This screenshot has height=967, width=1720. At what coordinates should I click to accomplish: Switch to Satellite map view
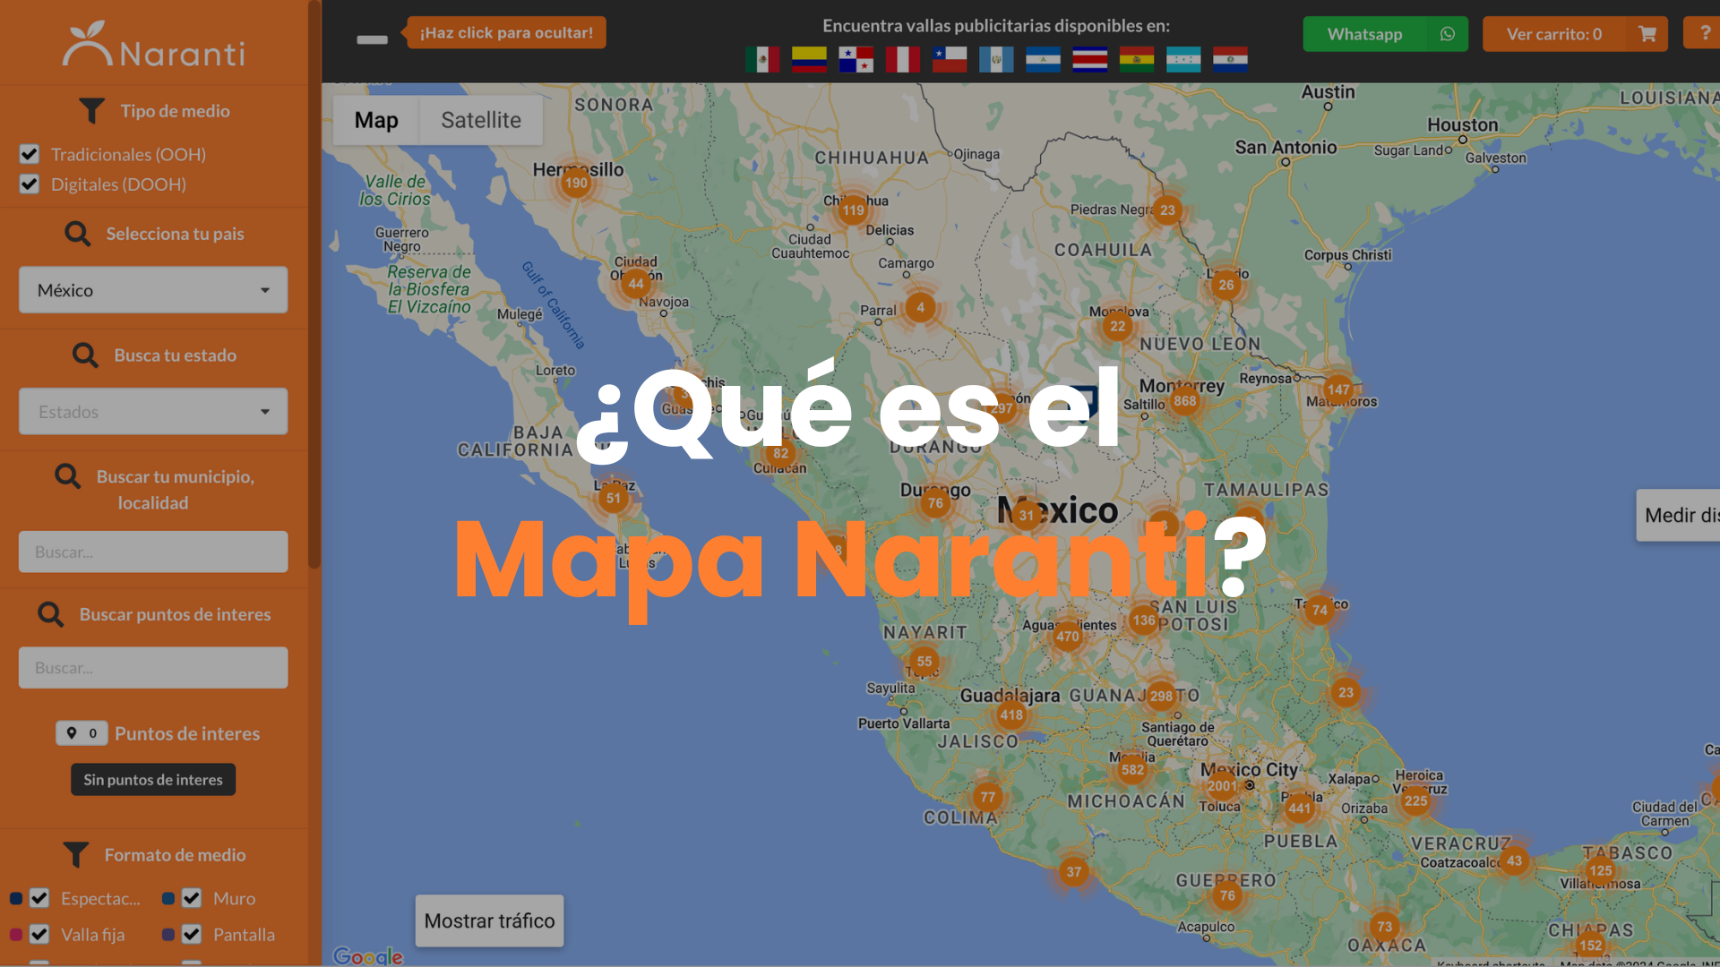coord(481,120)
